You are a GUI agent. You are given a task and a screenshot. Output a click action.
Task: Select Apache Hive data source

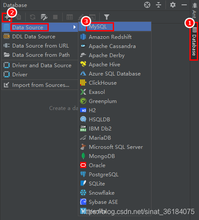[x=115, y=65]
